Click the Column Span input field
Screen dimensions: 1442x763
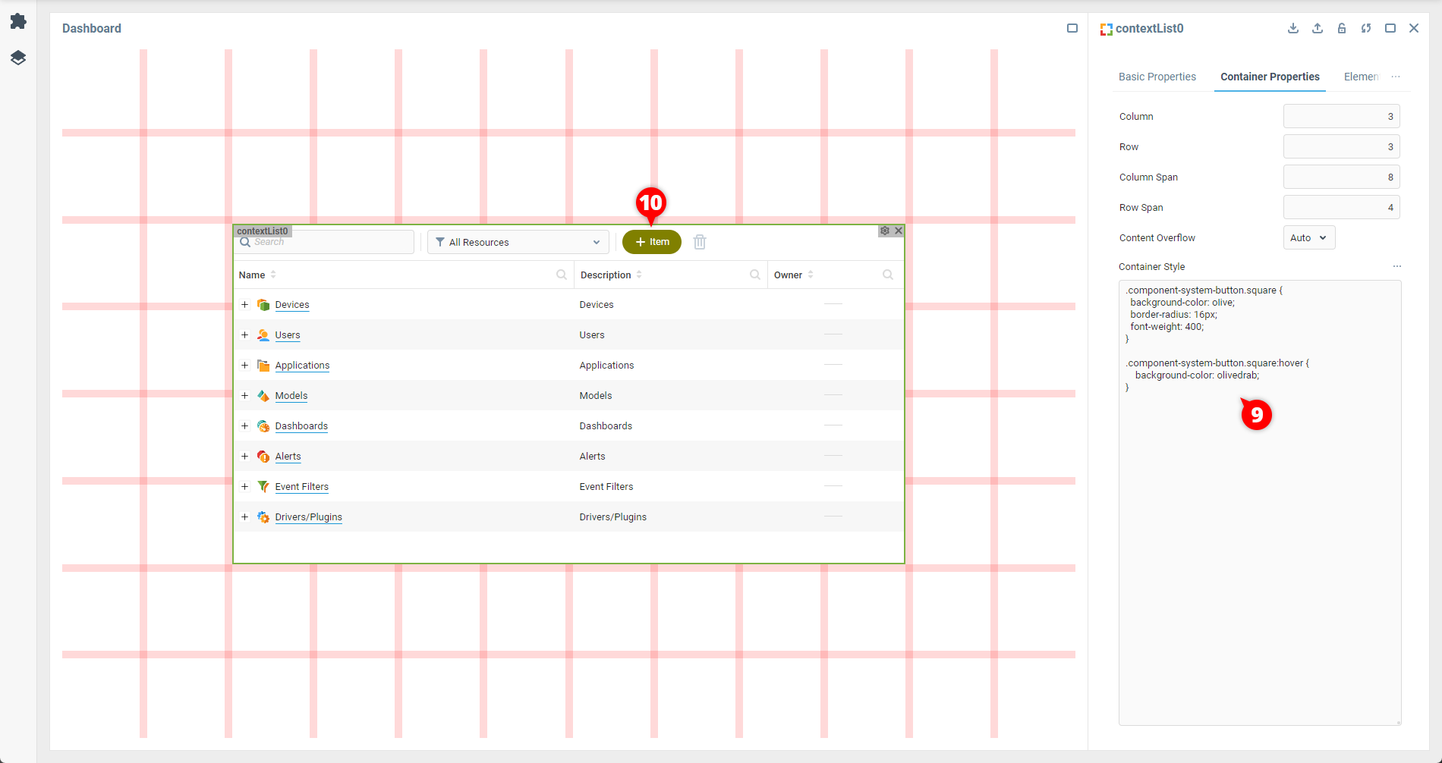coord(1341,177)
